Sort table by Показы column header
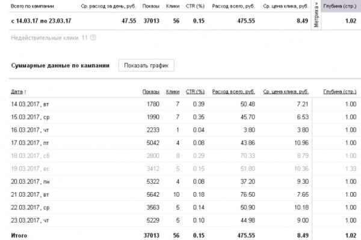The height and width of the screenshot is (240, 361). click(x=151, y=92)
